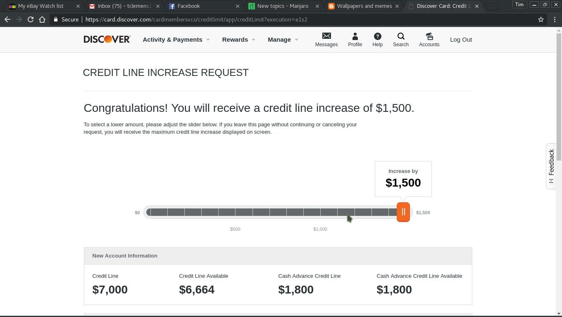Click the Cash Advance Credit Line Available label
This screenshot has width=562, height=317.
tap(419, 276)
